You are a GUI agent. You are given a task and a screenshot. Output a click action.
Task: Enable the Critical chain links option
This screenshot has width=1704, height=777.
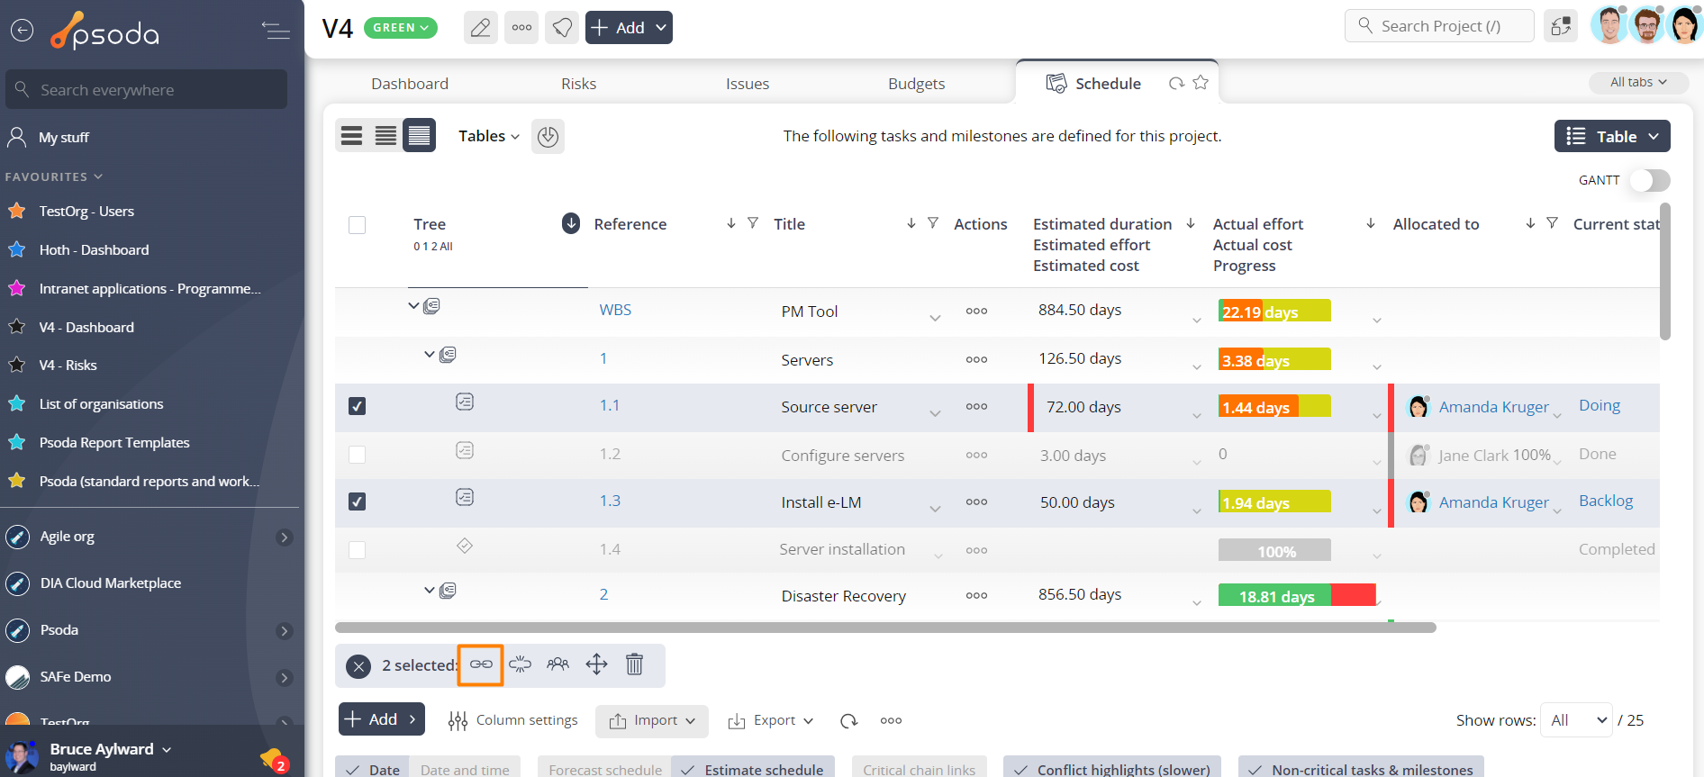pyautogui.click(x=920, y=768)
